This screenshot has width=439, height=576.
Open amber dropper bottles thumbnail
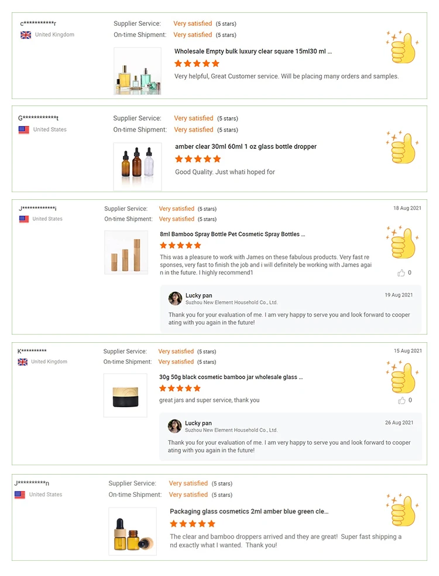[138, 166]
